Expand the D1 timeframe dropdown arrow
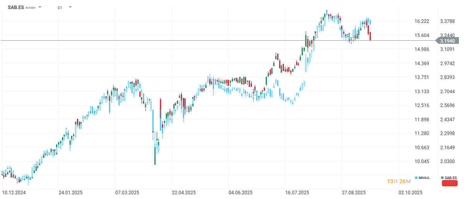The width and height of the screenshot is (464, 199). (x=70, y=7)
